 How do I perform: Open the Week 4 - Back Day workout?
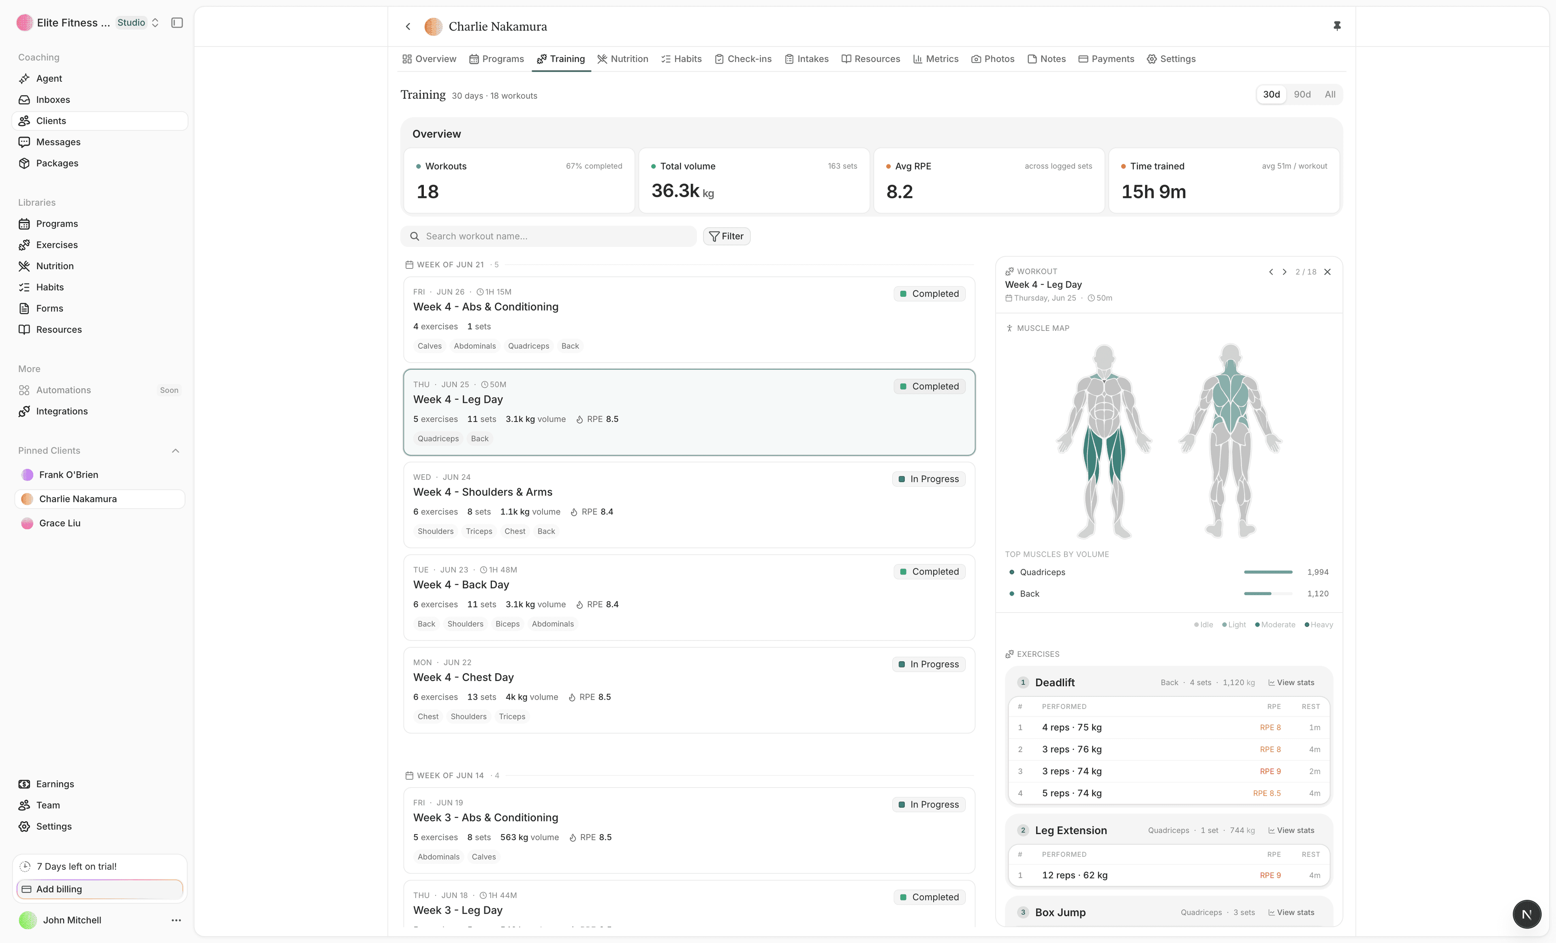click(x=689, y=597)
